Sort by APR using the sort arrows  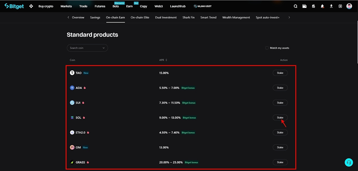point(166,60)
